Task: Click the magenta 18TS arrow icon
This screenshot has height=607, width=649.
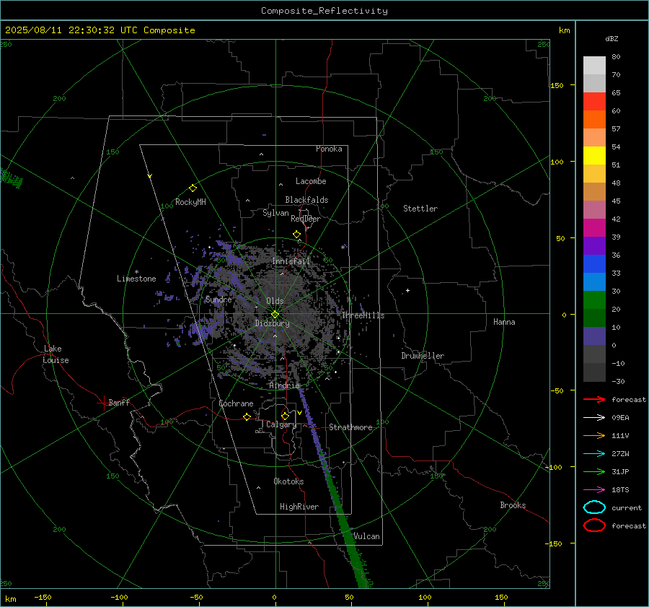Action: (594, 490)
